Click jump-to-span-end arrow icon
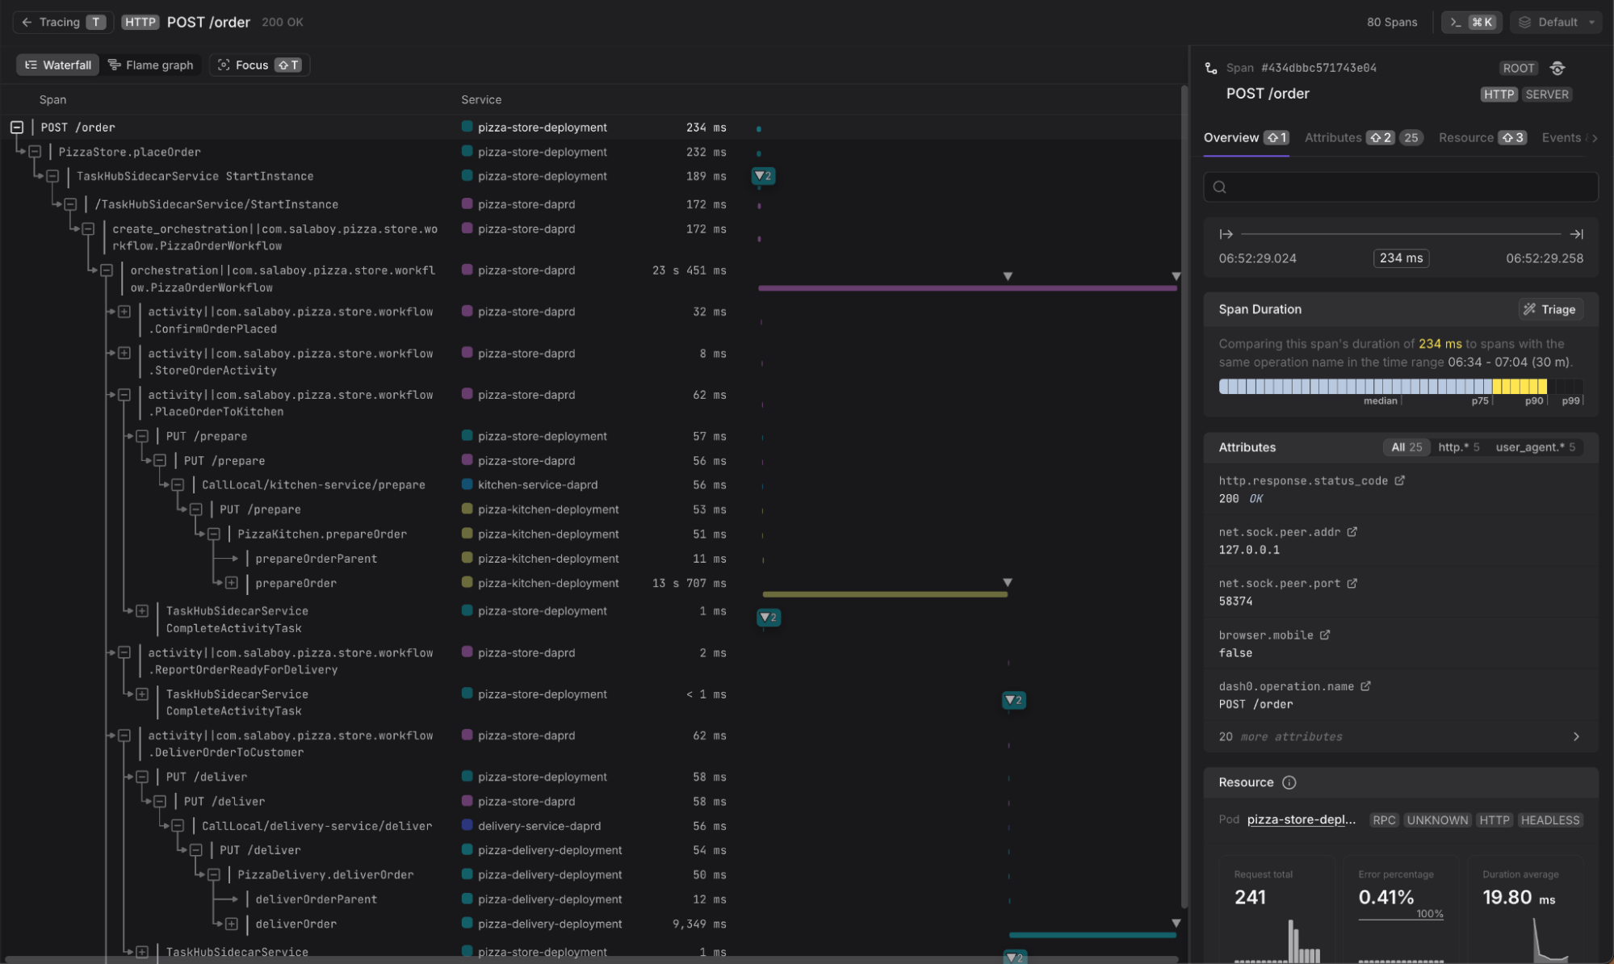This screenshot has height=964, width=1614. 1575,234
